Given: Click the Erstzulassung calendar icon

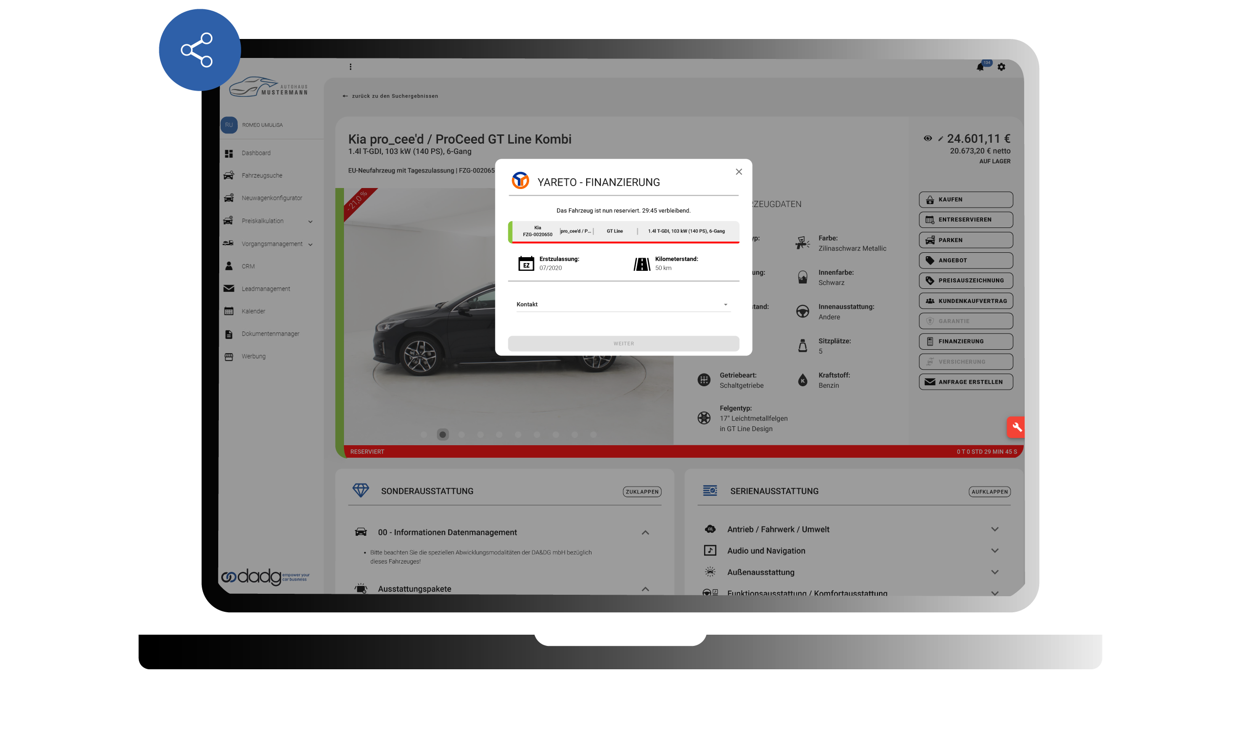Looking at the screenshot, I should (526, 263).
